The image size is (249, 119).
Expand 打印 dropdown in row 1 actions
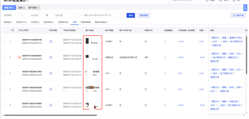coord(215,41)
